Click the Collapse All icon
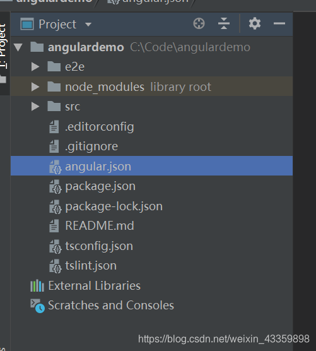This screenshot has height=351, width=316. [x=224, y=23]
